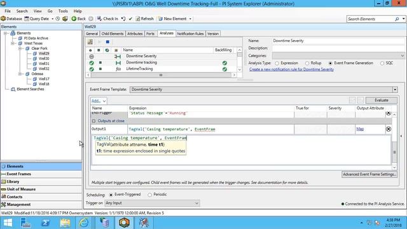Select Event Frame Generation radio button
Image resolution: width=407 pixels, height=229 pixels.
(x=330, y=63)
